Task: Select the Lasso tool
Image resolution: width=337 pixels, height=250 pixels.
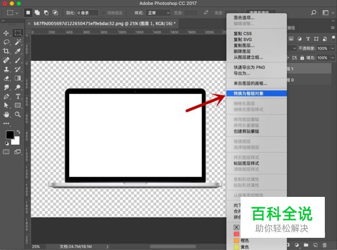Action: pos(6,42)
